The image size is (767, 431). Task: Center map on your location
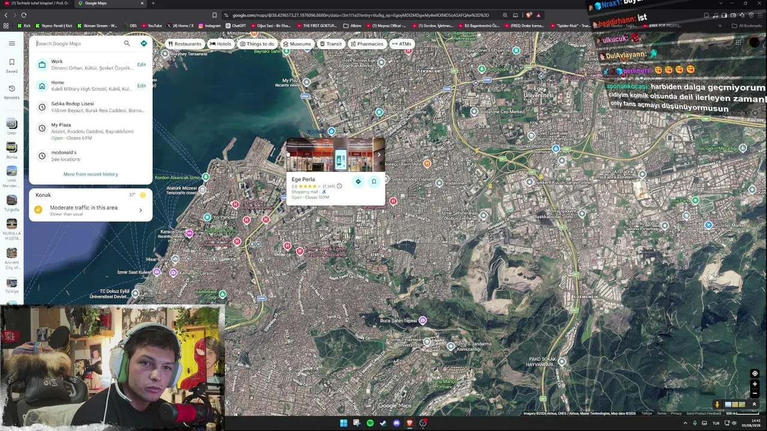[754, 374]
